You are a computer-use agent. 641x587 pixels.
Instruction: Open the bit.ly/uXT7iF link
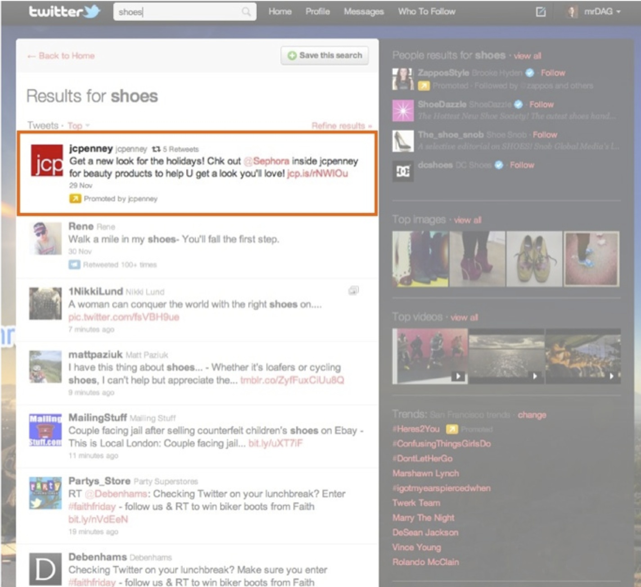(275, 443)
